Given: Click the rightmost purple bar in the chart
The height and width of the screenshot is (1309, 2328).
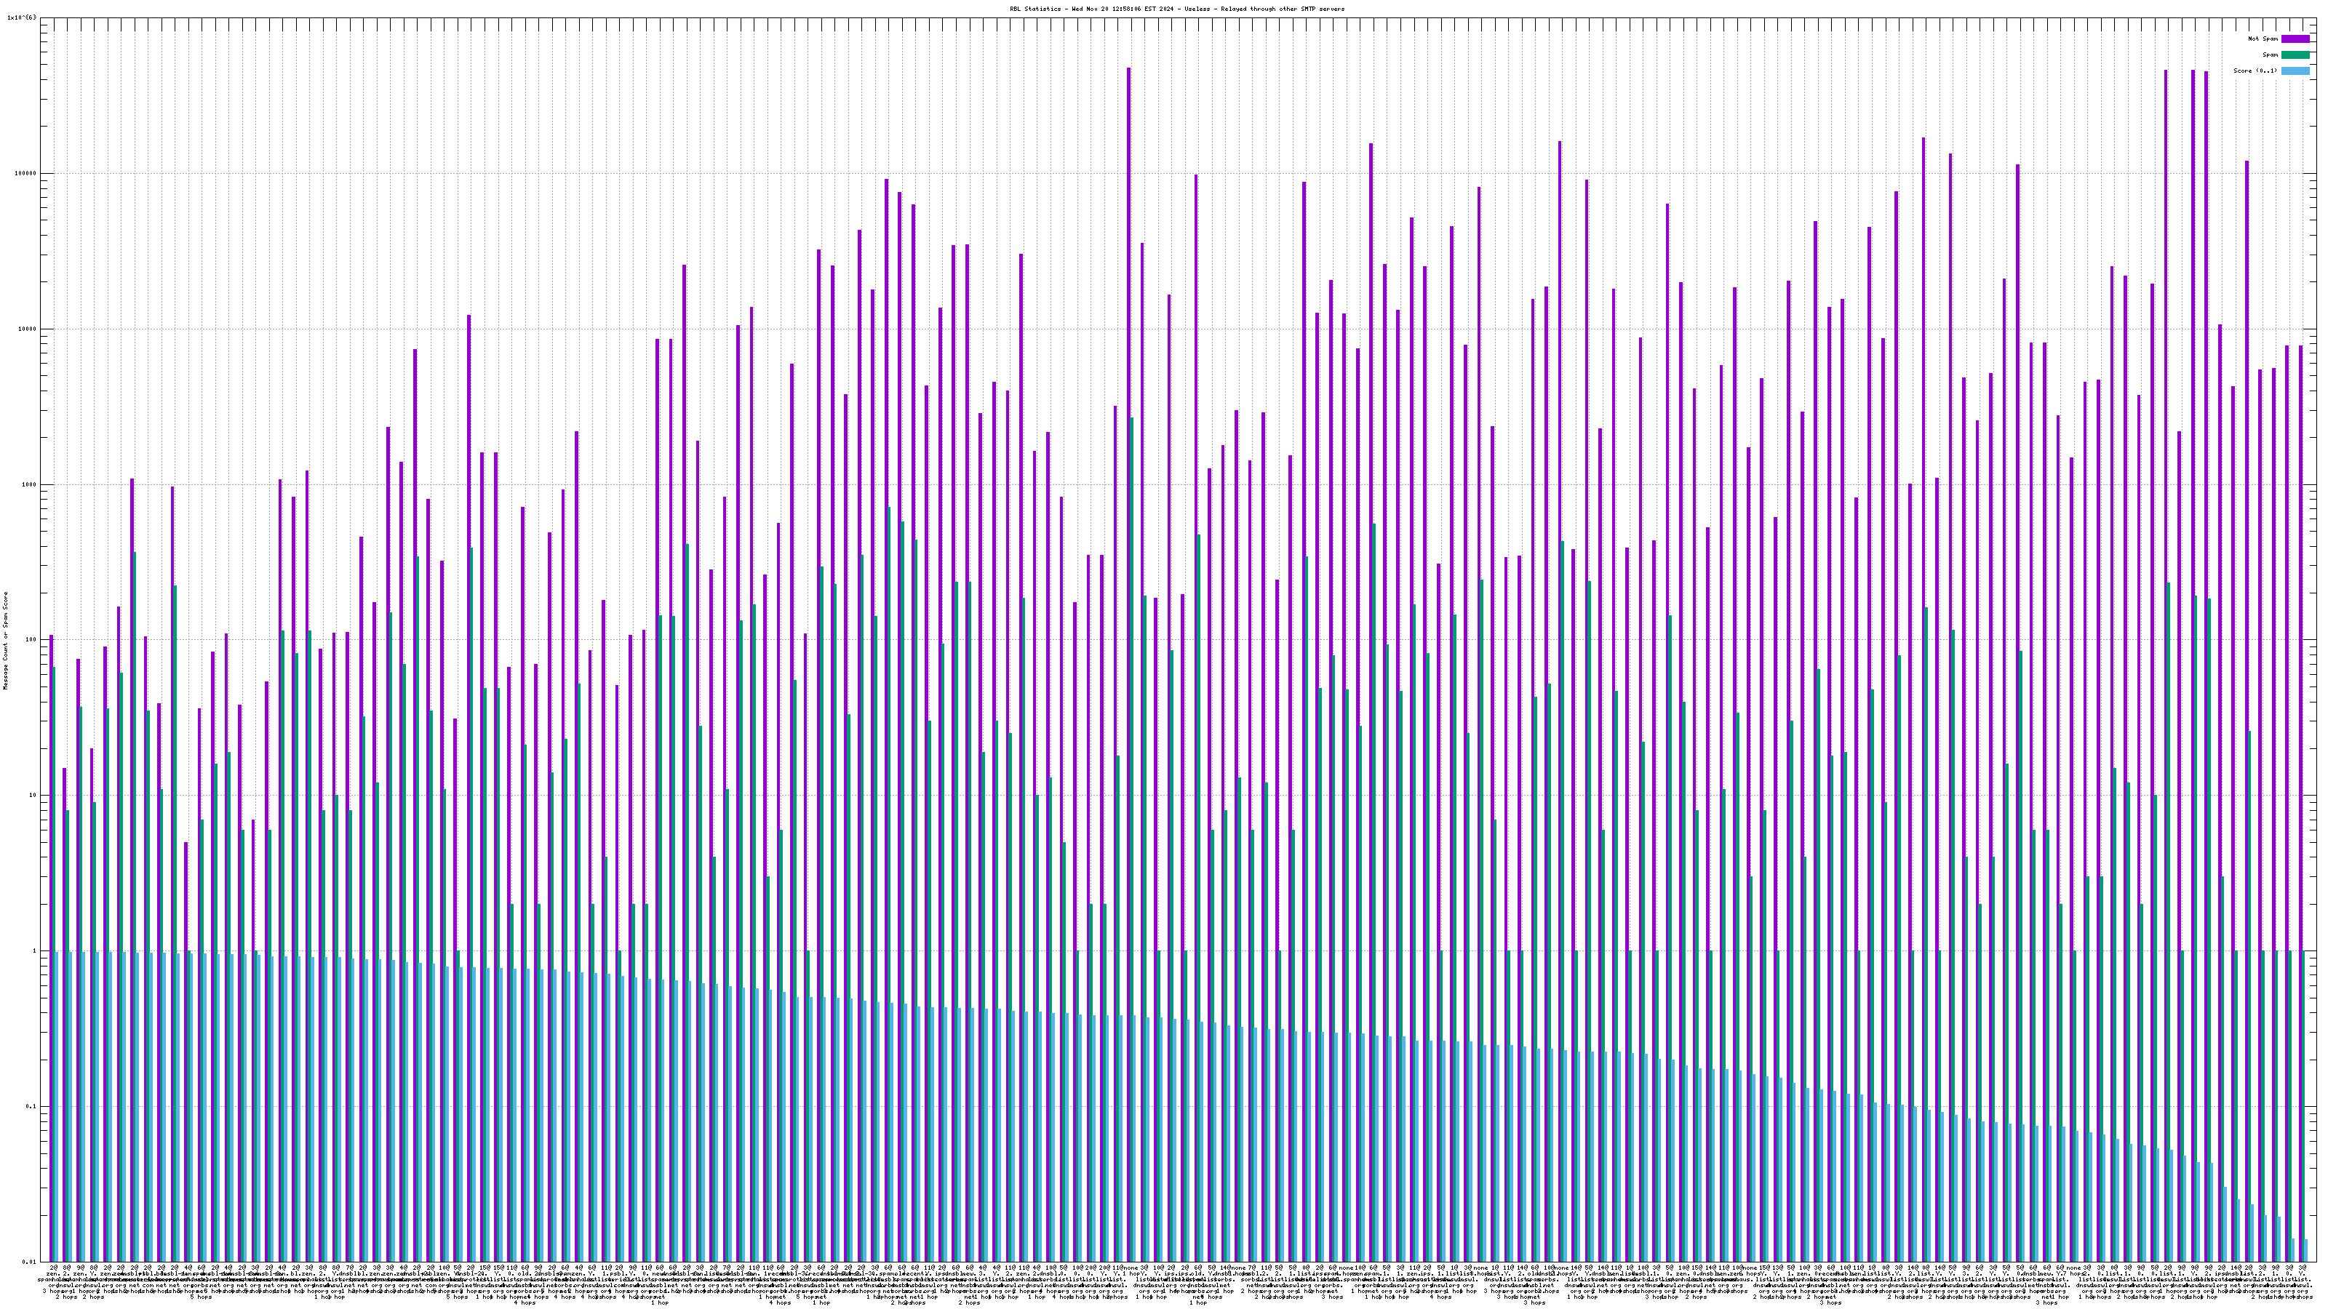Looking at the screenshot, I should (x=2301, y=803).
